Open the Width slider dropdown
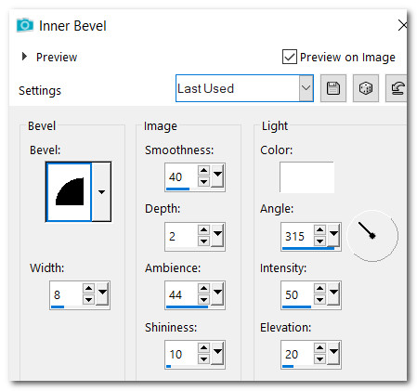This screenshot has width=417, height=391. point(102,293)
